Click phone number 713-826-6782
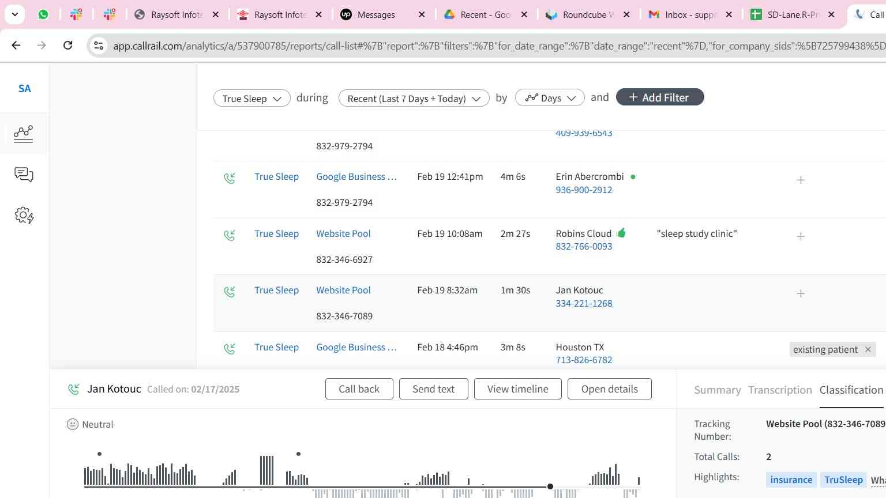Viewport: 886px width, 498px height. (584, 360)
